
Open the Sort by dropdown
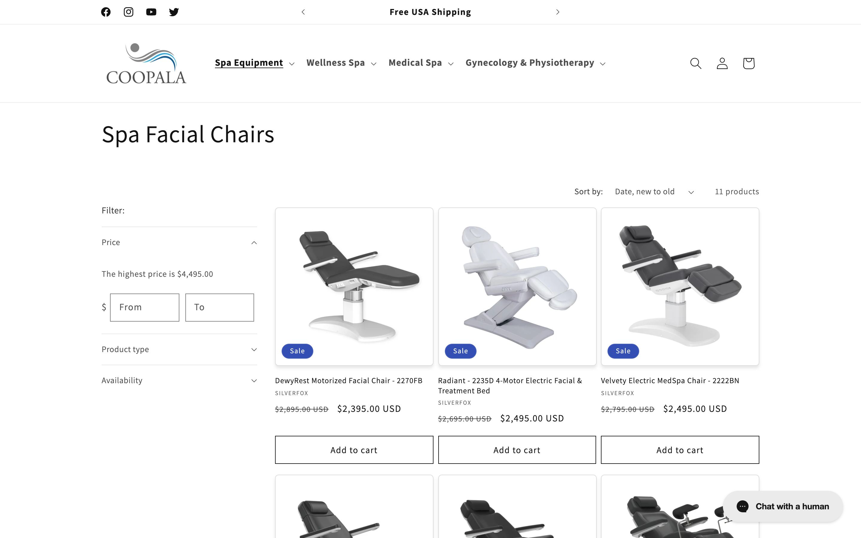point(654,191)
